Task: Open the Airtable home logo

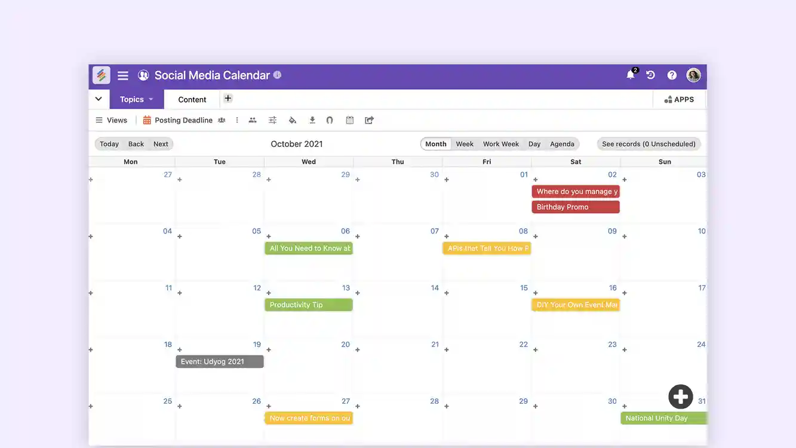Action: pos(102,75)
